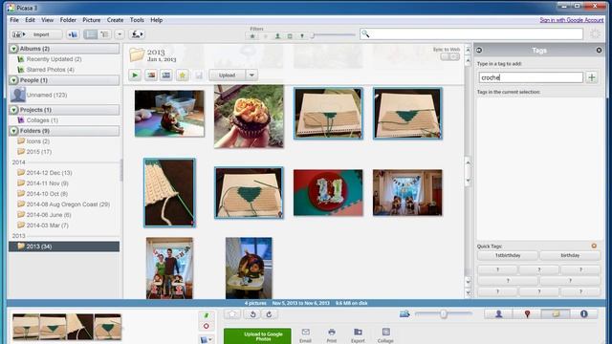Show the Places panel pin icon

point(527,314)
